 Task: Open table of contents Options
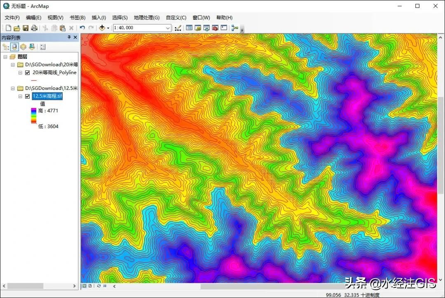click(x=43, y=47)
